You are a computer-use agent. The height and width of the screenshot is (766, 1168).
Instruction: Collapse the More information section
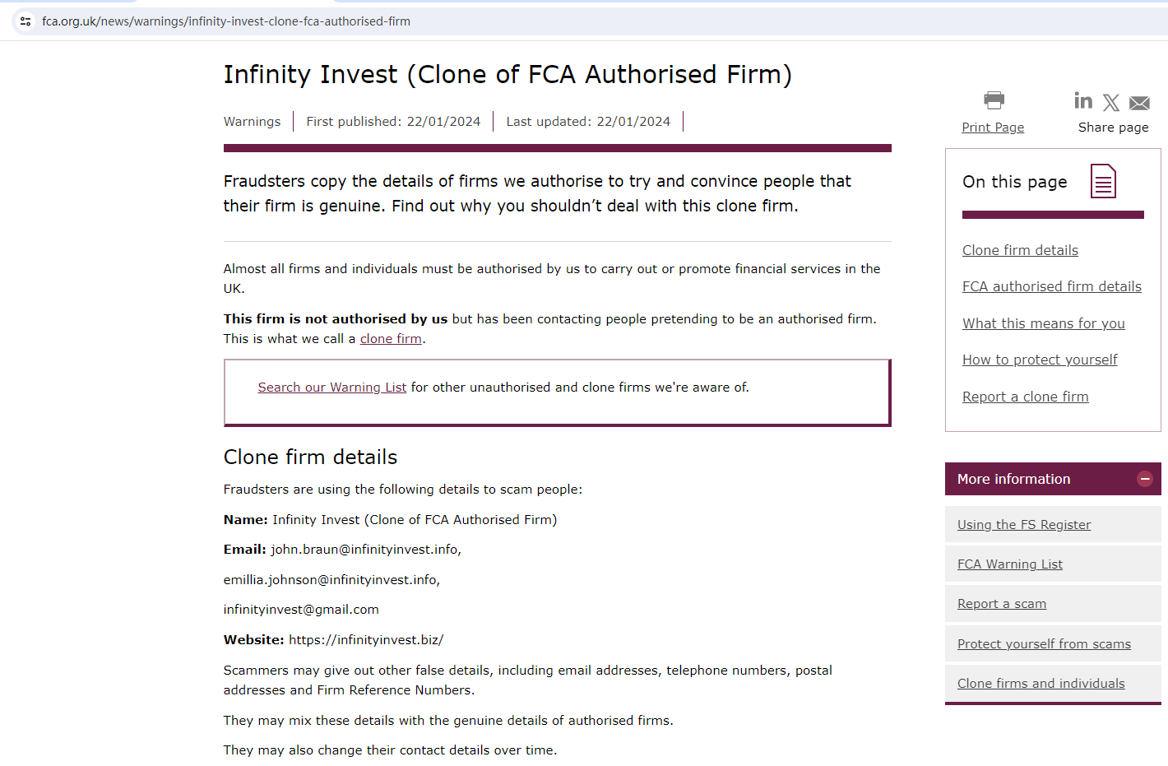point(1144,479)
